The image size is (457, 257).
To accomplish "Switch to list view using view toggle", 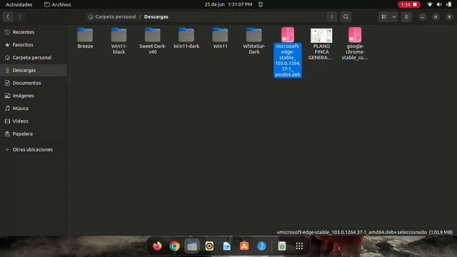I will pyautogui.click(x=384, y=16).
